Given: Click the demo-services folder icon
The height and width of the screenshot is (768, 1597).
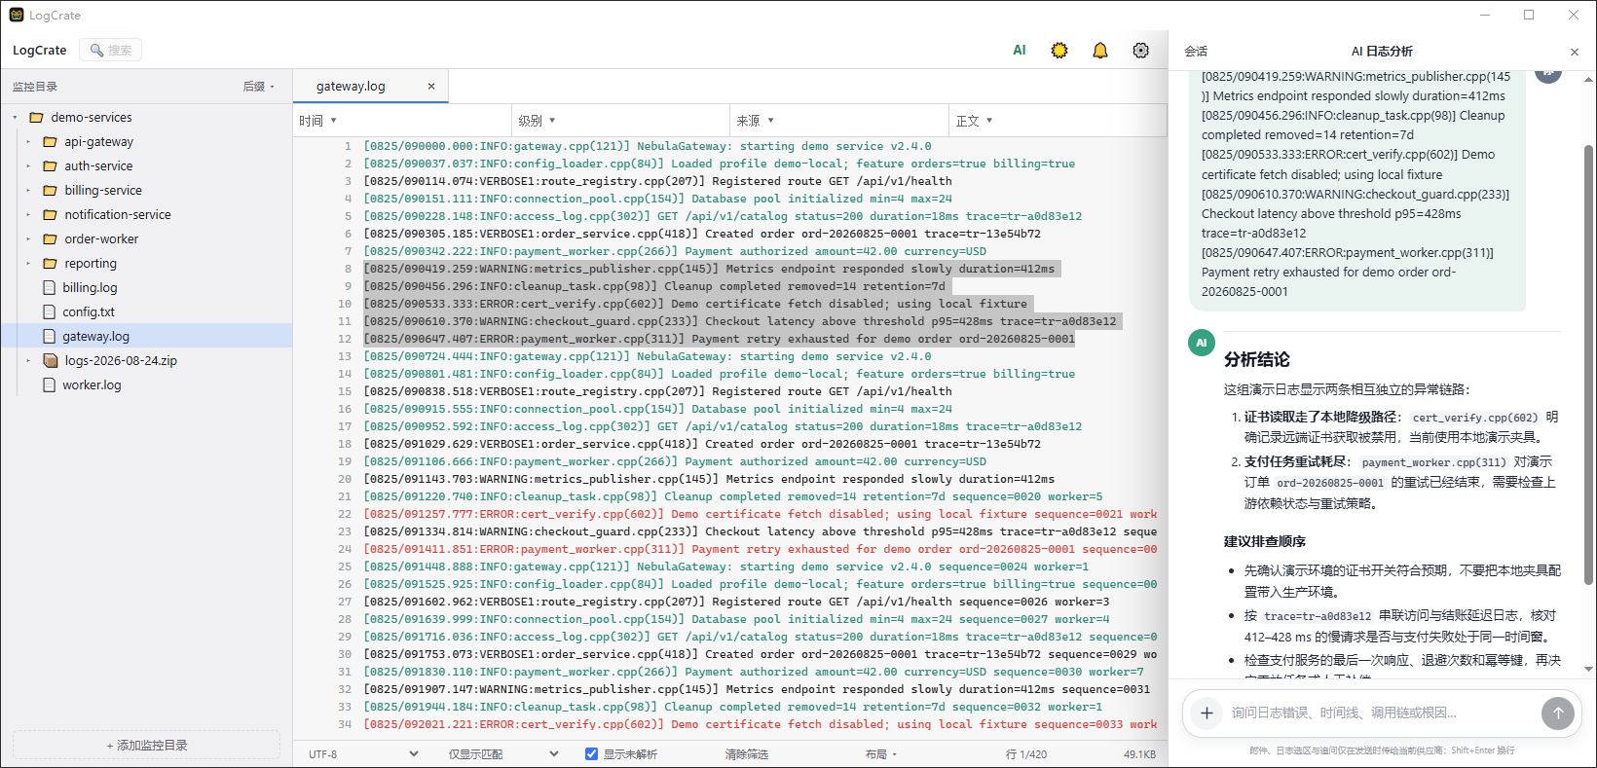Looking at the screenshot, I should (37, 117).
